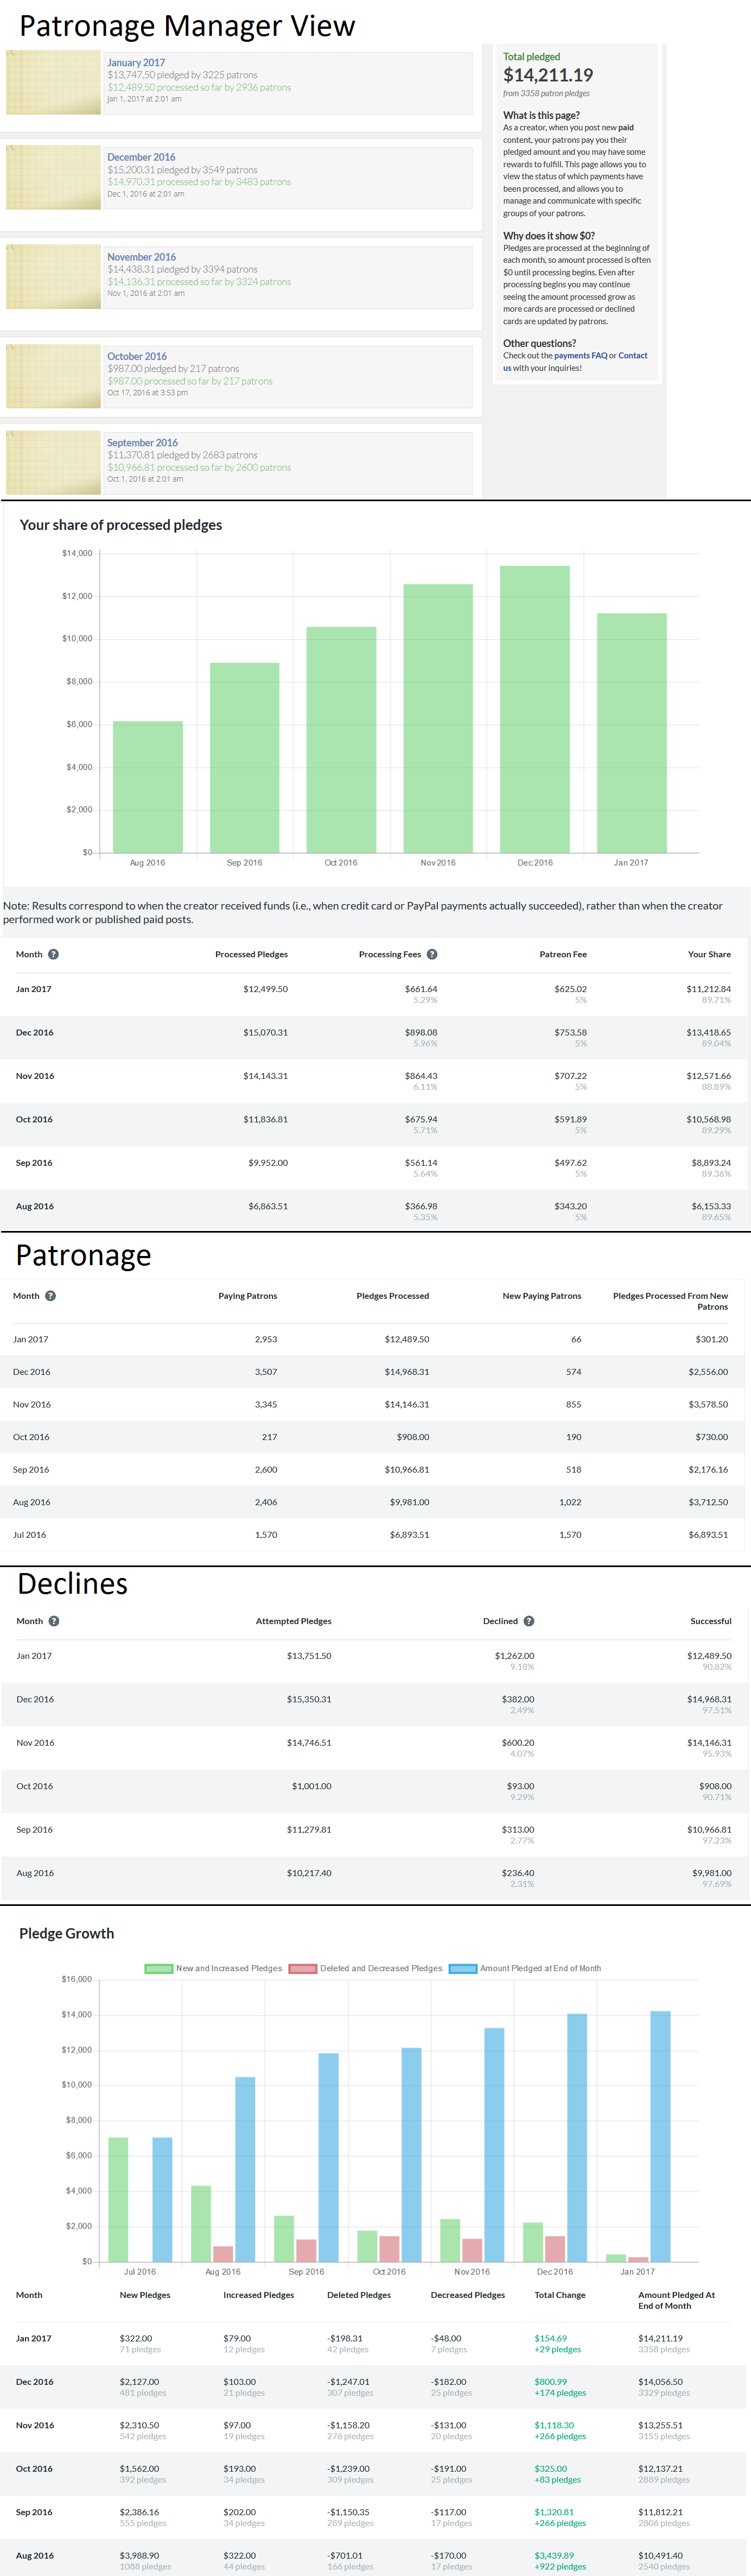Toggle Amount Pledged at End of Month legend
This screenshot has height=2576, width=751.
pos(525,1968)
